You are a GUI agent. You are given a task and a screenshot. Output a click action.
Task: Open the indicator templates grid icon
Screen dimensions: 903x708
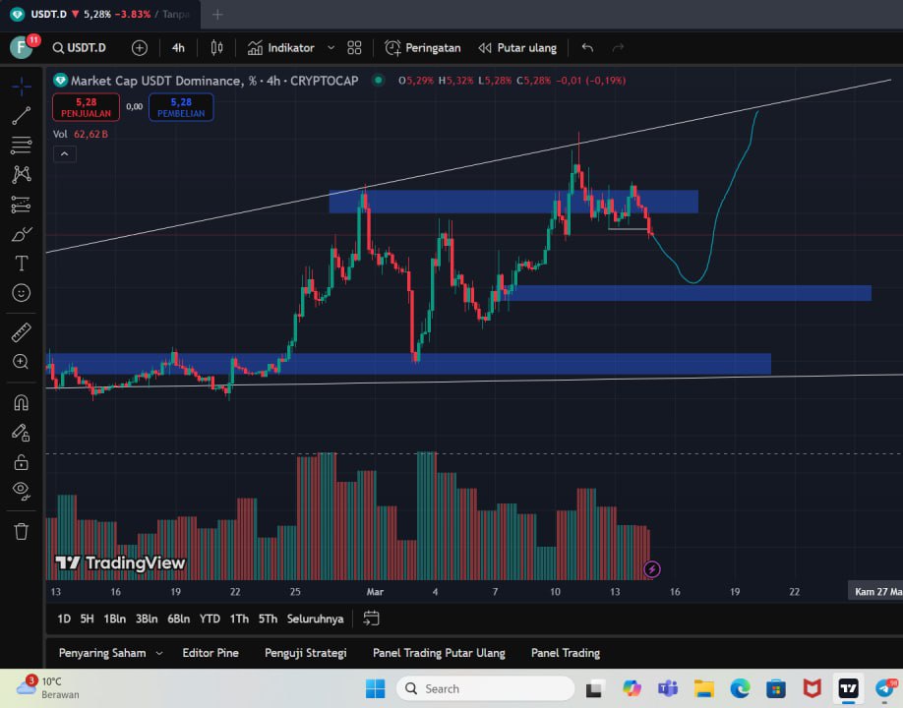point(354,48)
